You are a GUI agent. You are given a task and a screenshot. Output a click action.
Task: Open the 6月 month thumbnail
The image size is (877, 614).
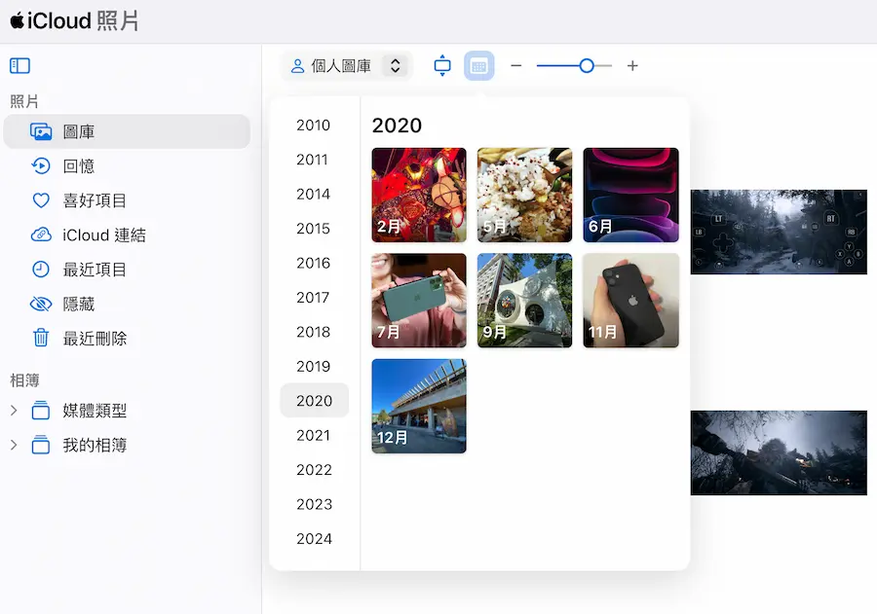pos(630,195)
